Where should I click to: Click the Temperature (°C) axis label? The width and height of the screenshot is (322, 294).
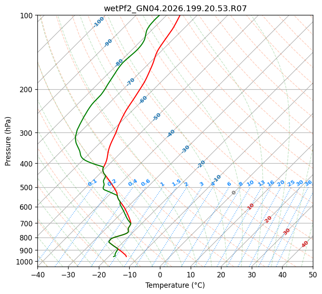coord(175,285)
